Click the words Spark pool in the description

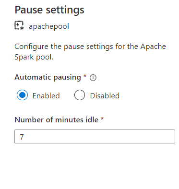[x=34, y=57]
